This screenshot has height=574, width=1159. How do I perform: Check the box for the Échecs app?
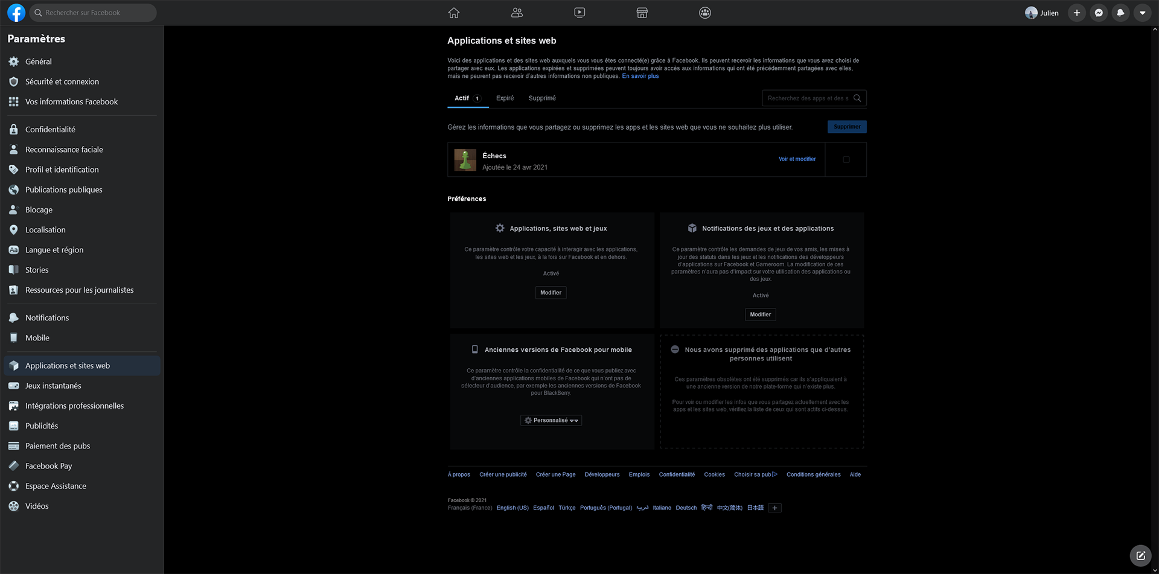[846, 160]
